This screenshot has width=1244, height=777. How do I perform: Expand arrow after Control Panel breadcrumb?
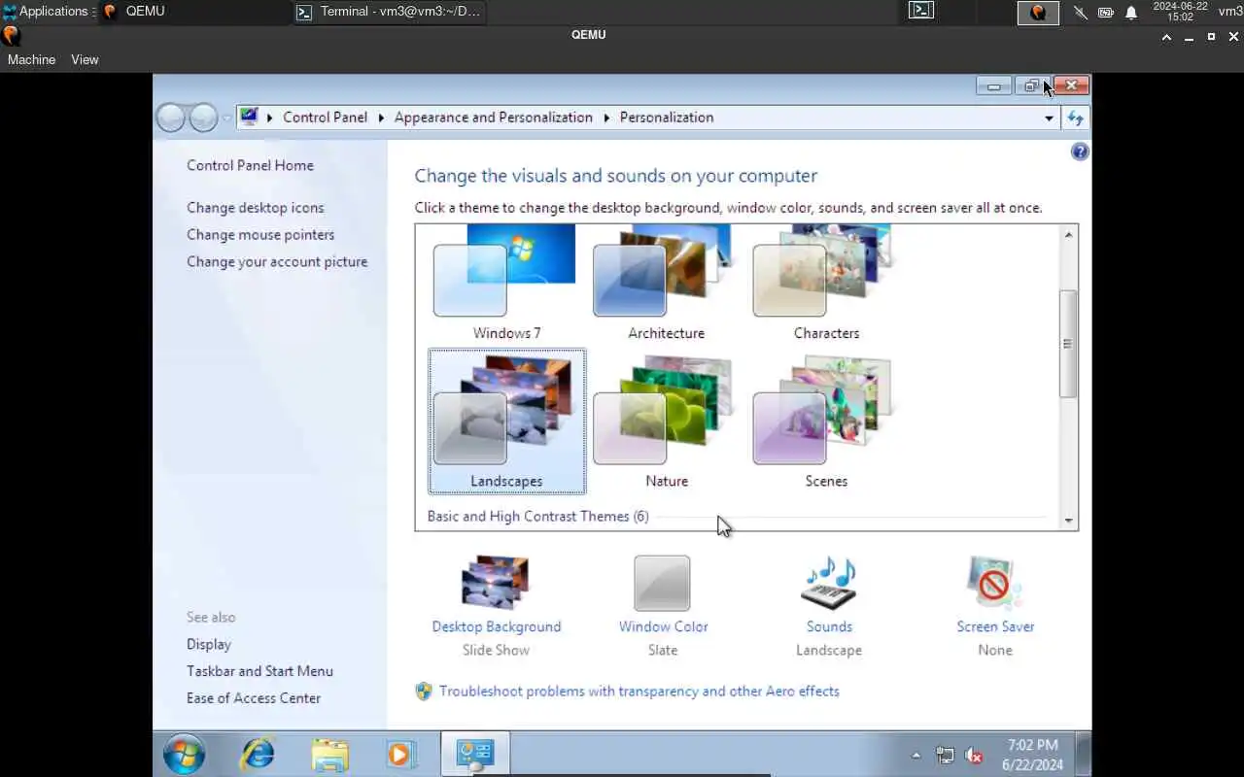381,118
